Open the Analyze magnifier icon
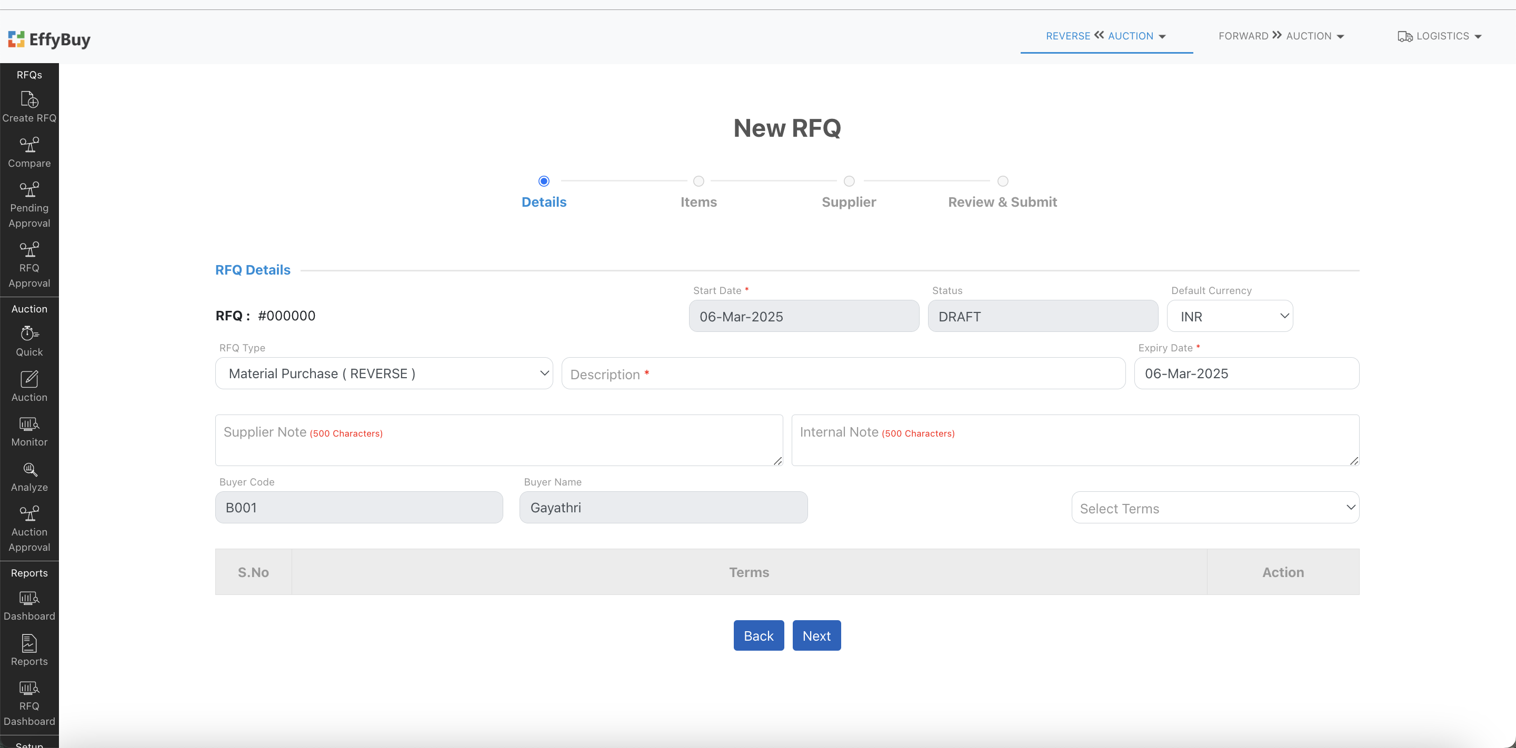 tap(29, 469)
